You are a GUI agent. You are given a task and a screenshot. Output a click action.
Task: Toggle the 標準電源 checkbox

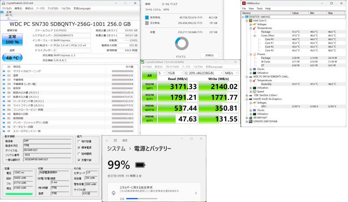[x=79, y=147]
